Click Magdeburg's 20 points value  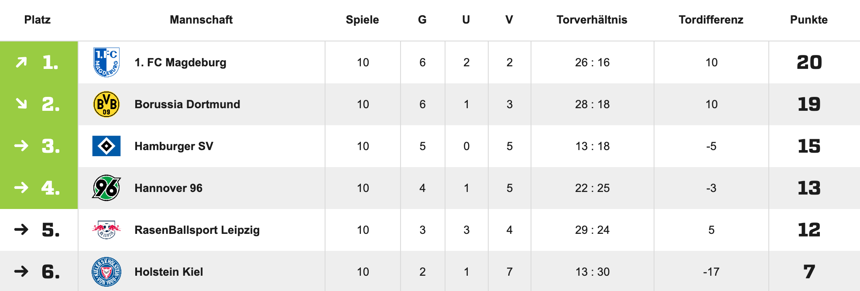pos(809,62)
